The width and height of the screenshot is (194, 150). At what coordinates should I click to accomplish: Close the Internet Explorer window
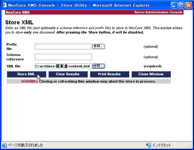pyautogui.click(x=188, y=5)
